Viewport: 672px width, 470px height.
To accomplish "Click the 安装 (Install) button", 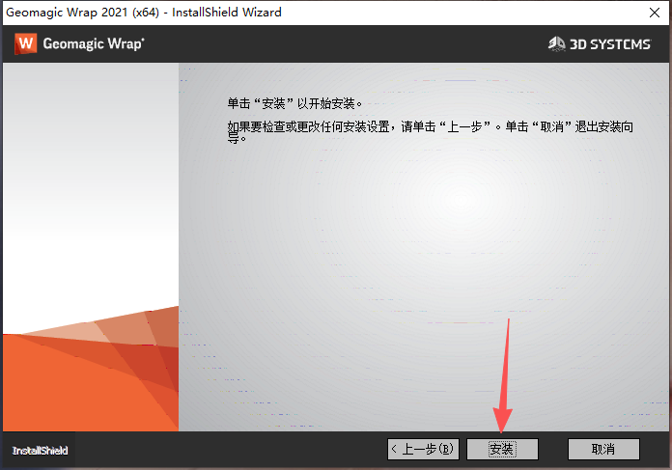I will pyautogui.click(x=502, y=450).
